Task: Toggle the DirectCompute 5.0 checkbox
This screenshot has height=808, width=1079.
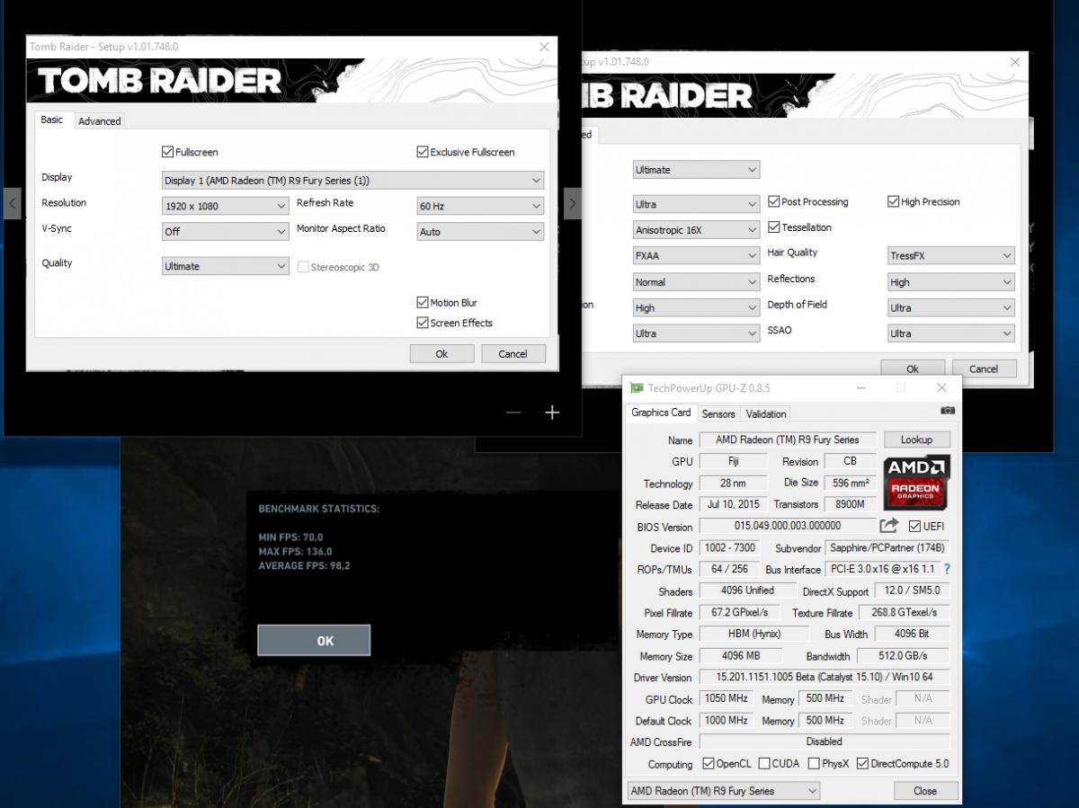Action: pos(863,764)
